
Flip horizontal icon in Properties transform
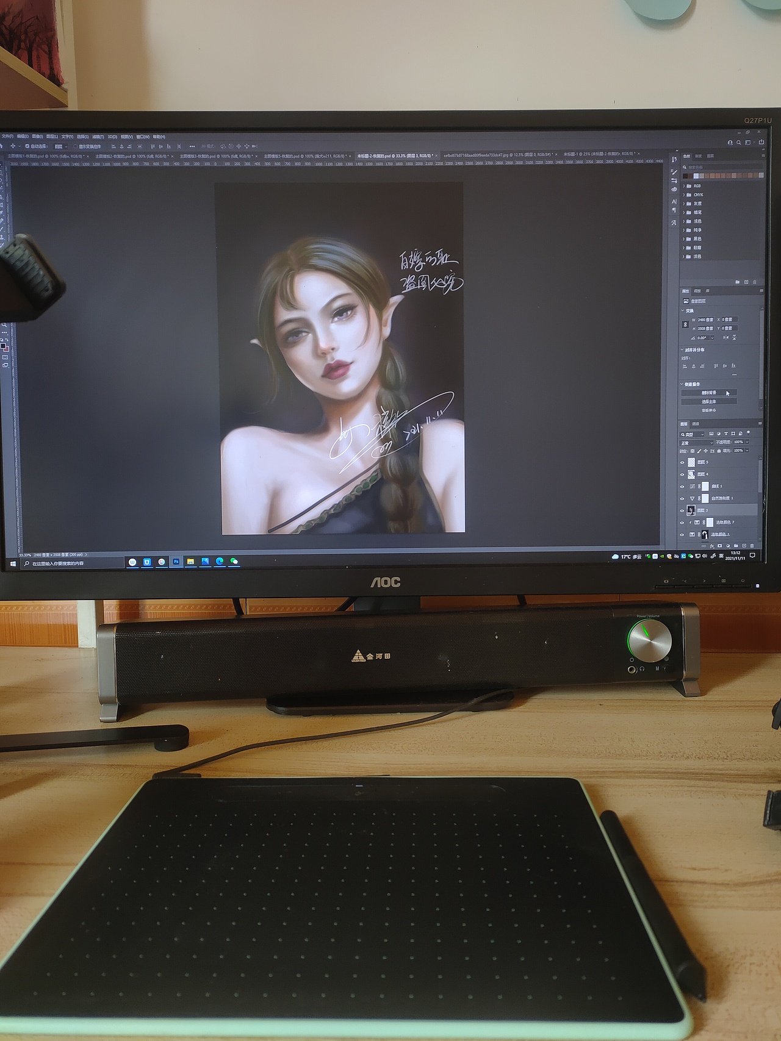pyautogui.click(x=726, y=337)
